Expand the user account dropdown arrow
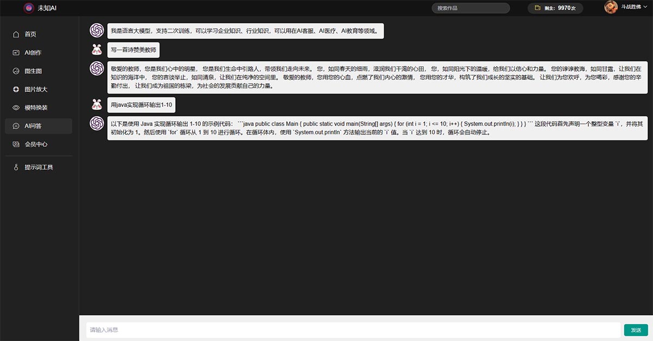 click(645, 7)
